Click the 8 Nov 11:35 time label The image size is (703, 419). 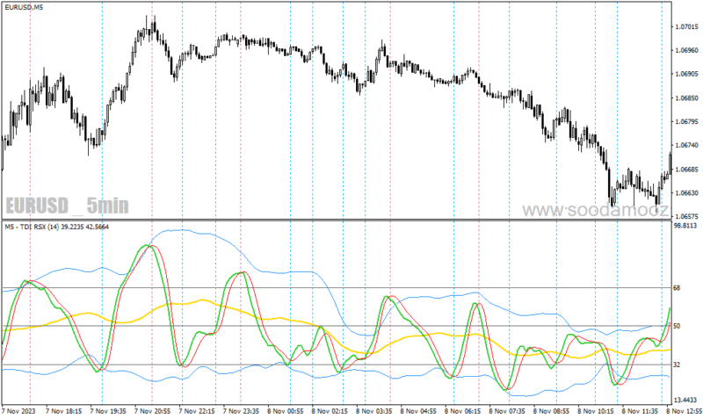640,411
